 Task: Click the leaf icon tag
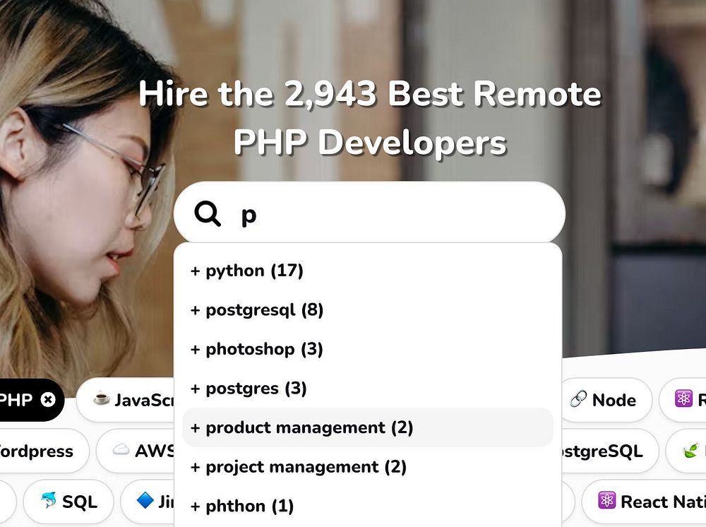coord(686,451)
